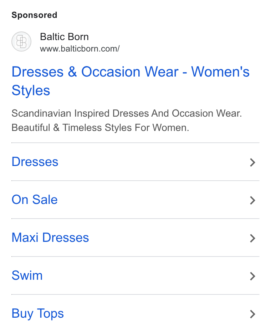
Task: Click the Women's text in the headline
Action: [220, 72]
